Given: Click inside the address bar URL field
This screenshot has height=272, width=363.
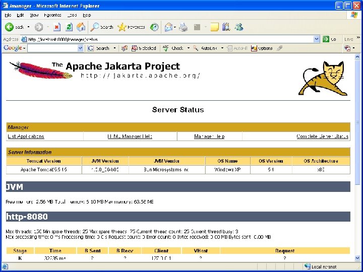Looking at the screenshot, I should tap(170, 39).
